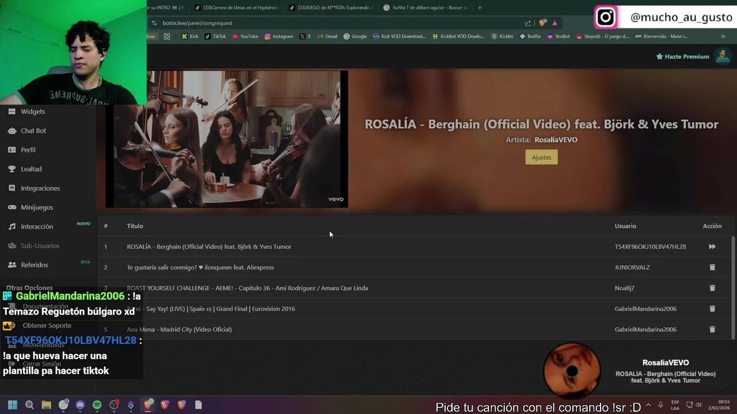Open the X bookmark
This screenshot has width=737, height=414.
pyautogui.click(x=305, y=36)
